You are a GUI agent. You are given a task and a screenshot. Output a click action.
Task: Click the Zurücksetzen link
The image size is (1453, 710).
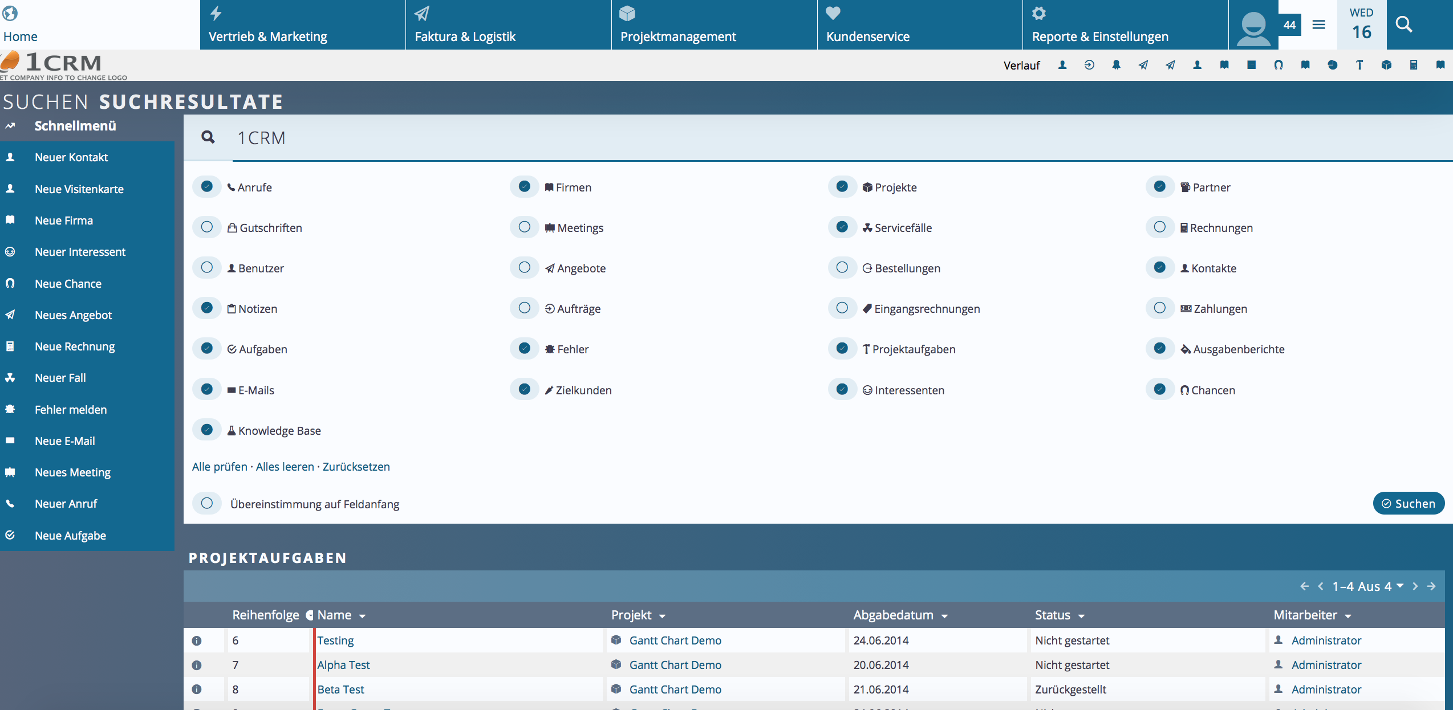coord(356,467)
